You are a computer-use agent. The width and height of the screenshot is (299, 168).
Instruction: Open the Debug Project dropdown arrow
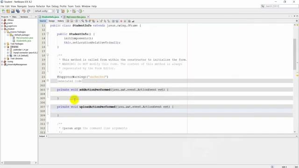tap(77, 11)
